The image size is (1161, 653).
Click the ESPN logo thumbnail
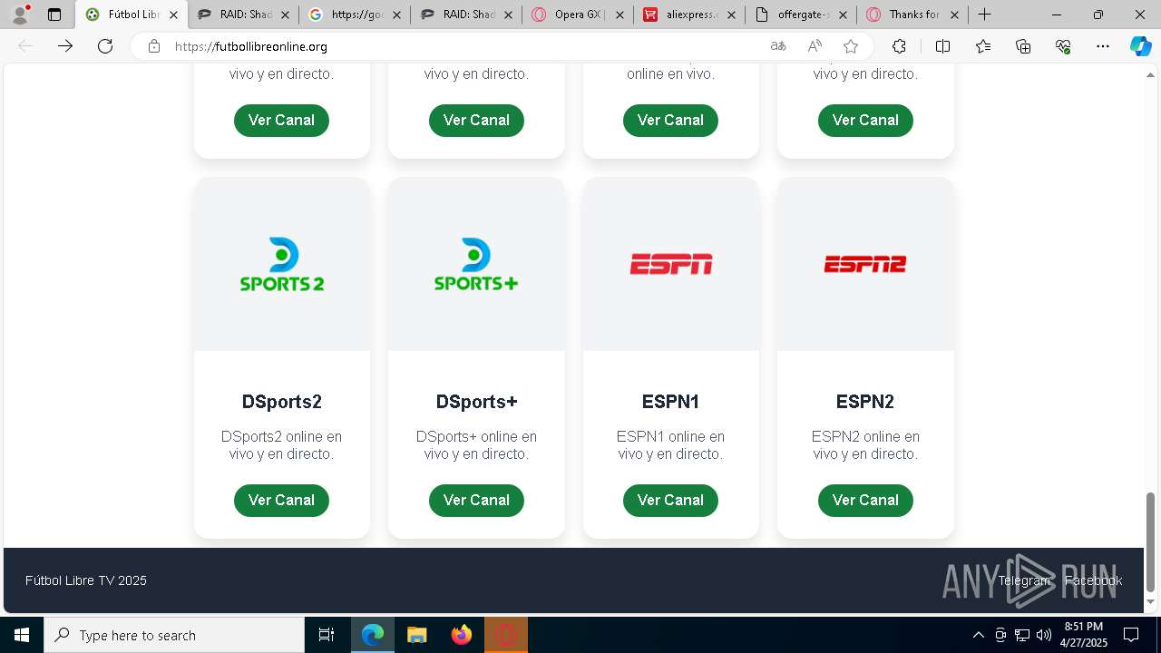[670, 264]
